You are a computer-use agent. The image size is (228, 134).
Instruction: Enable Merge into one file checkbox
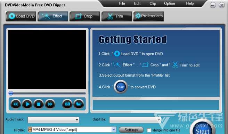pos(149,130)
